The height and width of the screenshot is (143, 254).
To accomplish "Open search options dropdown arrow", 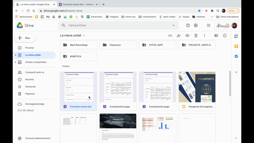I will coord(173,25).
